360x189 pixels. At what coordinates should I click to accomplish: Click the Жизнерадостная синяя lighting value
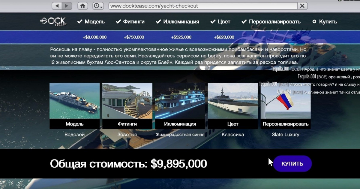pyautogui.click(x=180, y=135)
